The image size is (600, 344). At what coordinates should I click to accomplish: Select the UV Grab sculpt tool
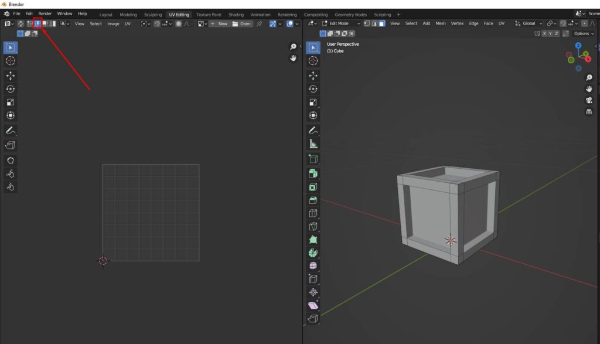point(11,161)
